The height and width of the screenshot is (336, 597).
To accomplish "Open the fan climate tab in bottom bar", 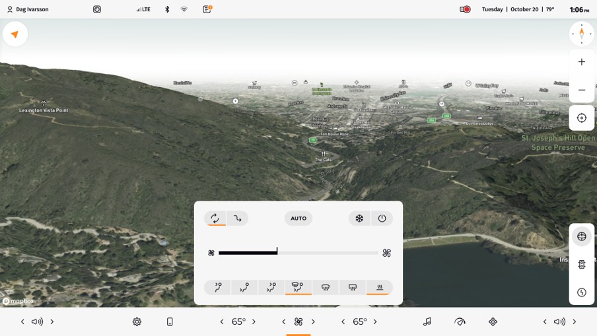I will pyautogui.click(x=298, y=322).
